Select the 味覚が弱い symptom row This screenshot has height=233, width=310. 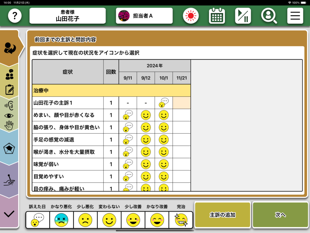click(68, 164)
